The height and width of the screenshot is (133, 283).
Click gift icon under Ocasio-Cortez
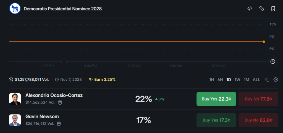[x=60, y=102]
